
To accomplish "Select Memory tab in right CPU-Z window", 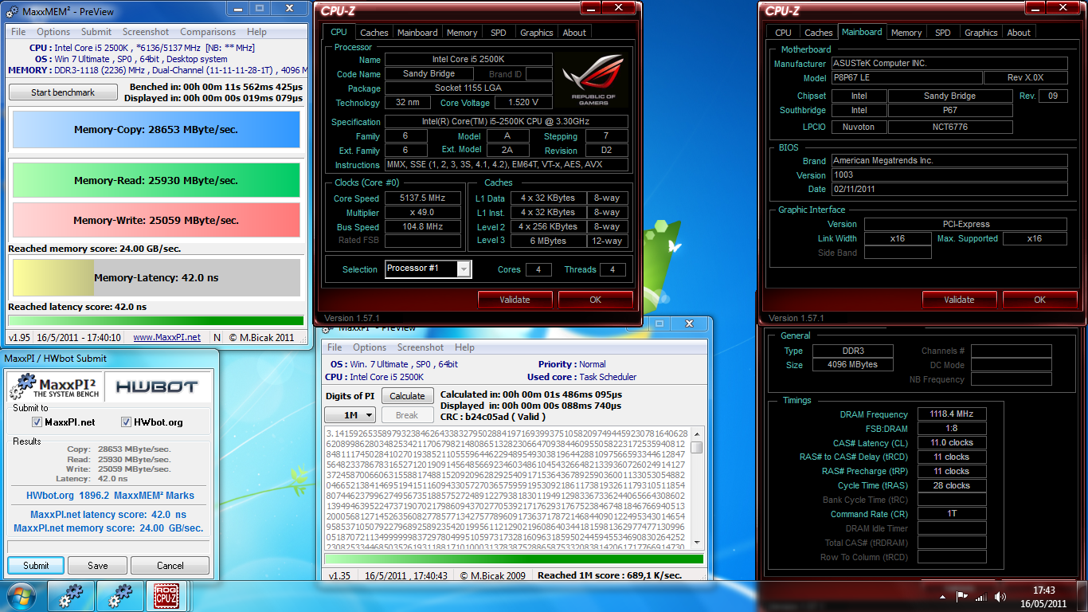I will (x=906, y=33).
